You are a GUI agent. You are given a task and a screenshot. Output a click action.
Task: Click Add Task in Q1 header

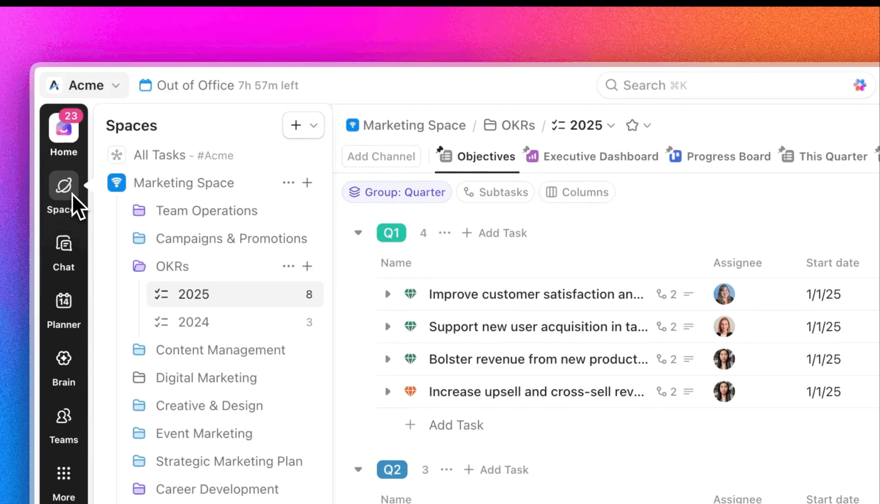coord(495,233)
